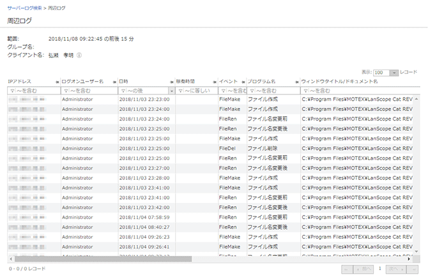
Task: Click the 次へ next page button
Action: pyautogui.click(x=395, y=269)
